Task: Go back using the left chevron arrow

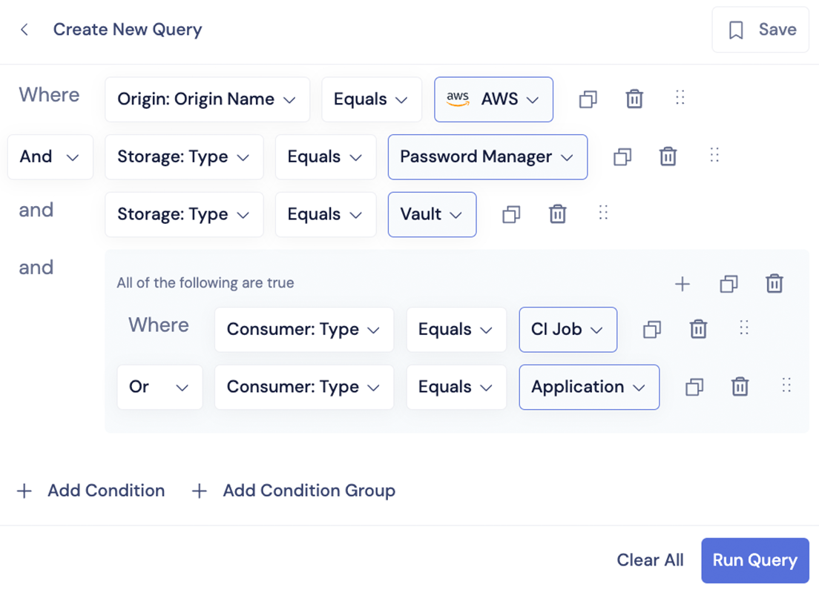Action: coord(24,30)
